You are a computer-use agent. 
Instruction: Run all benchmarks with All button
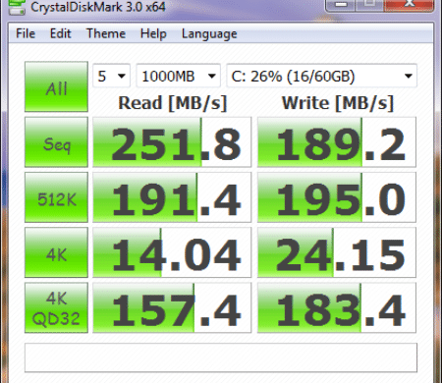(56, 86)
